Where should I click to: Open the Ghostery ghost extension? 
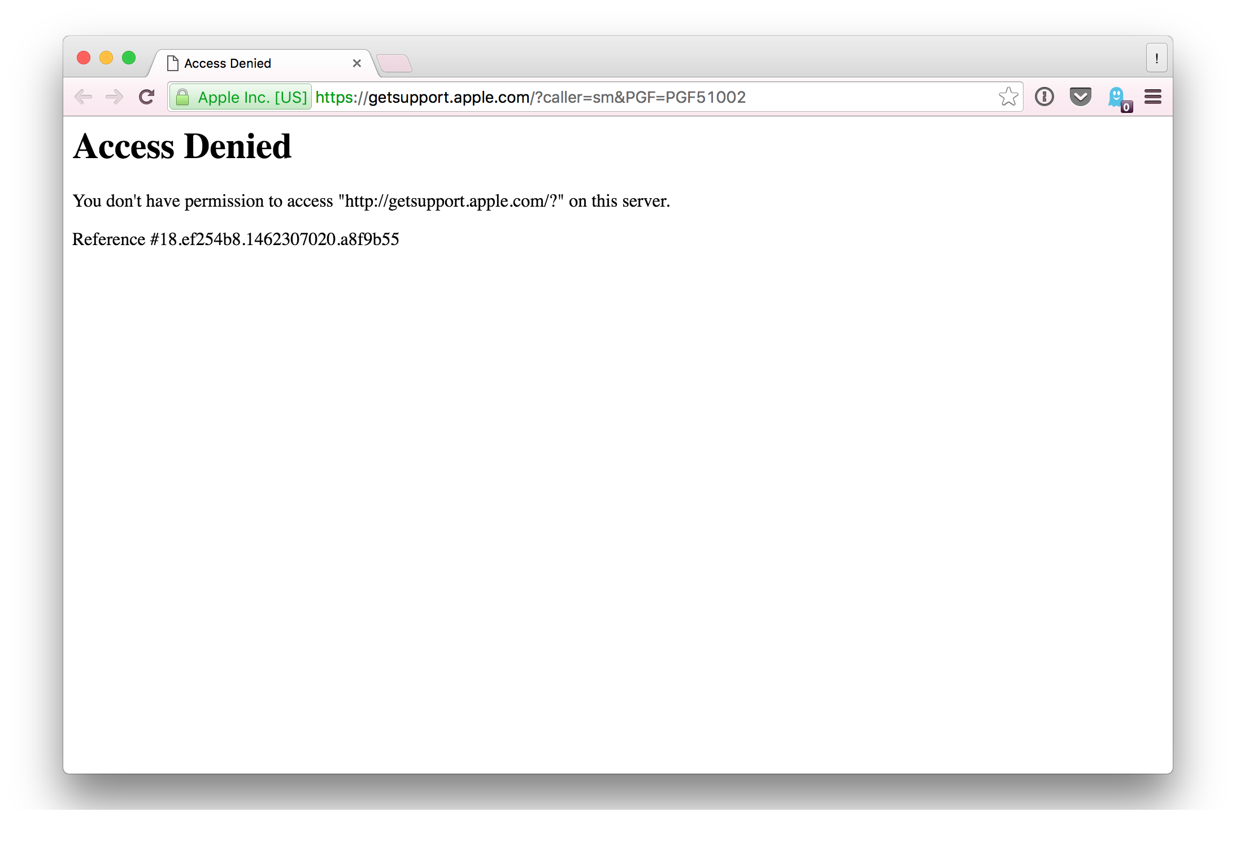[x=1117, y=97]
